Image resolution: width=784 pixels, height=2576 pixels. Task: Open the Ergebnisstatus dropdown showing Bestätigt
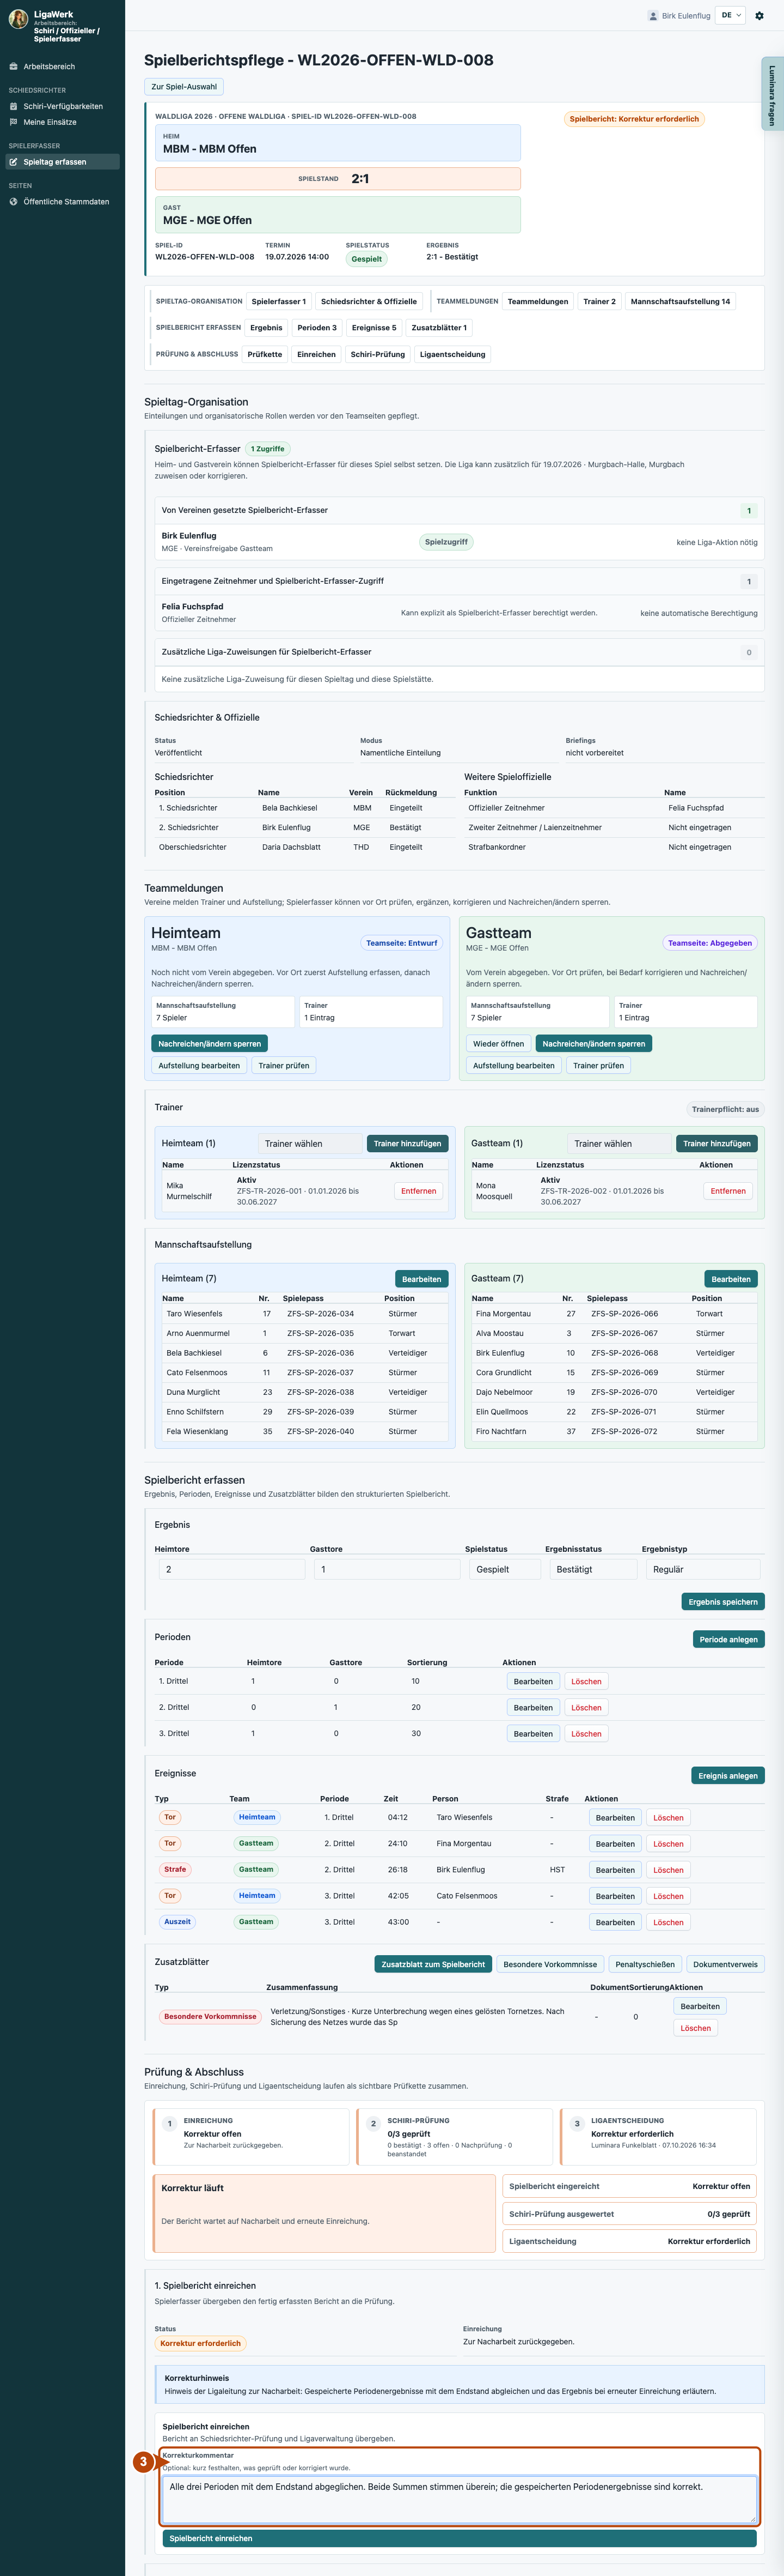point(593,1569)
